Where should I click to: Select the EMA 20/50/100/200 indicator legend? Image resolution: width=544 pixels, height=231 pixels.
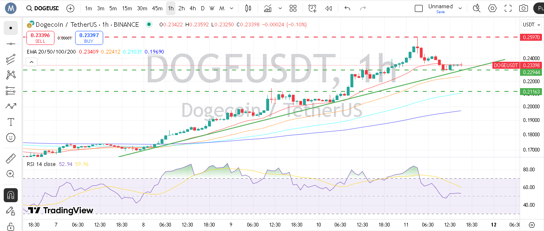(51, 52)
